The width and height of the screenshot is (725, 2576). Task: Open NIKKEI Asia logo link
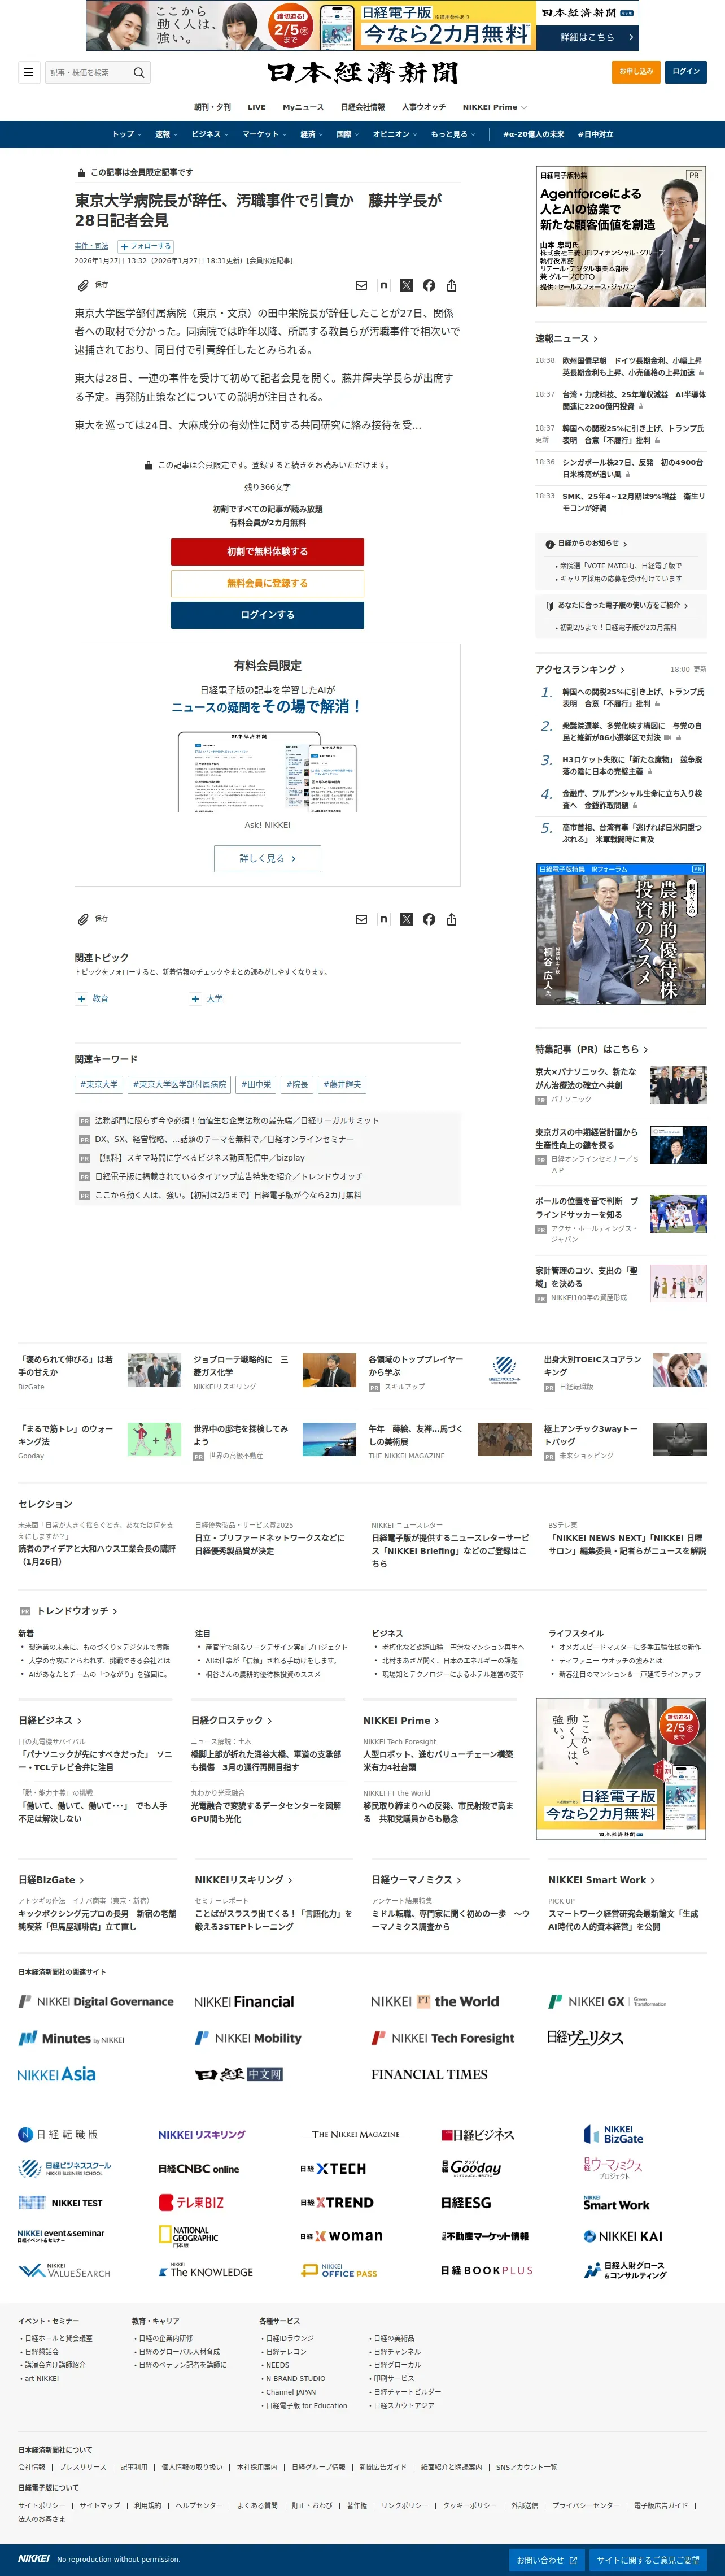pyautogui.click(x=57, y=2074)
